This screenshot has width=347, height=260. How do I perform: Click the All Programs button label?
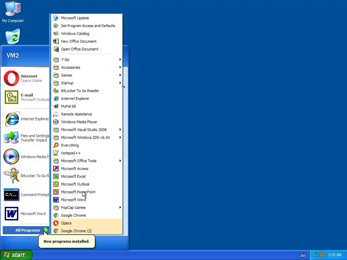pos(28,230)
